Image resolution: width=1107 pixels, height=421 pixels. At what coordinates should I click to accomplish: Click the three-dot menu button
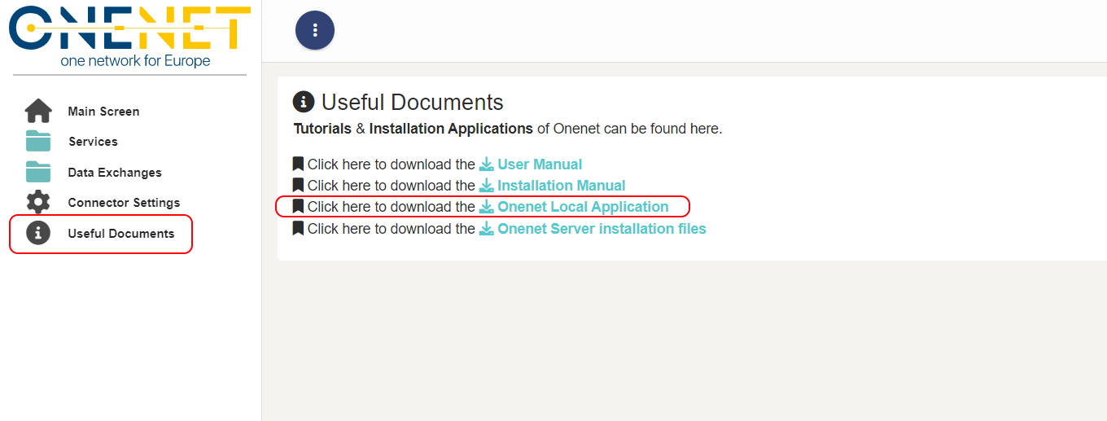point(315,31)
